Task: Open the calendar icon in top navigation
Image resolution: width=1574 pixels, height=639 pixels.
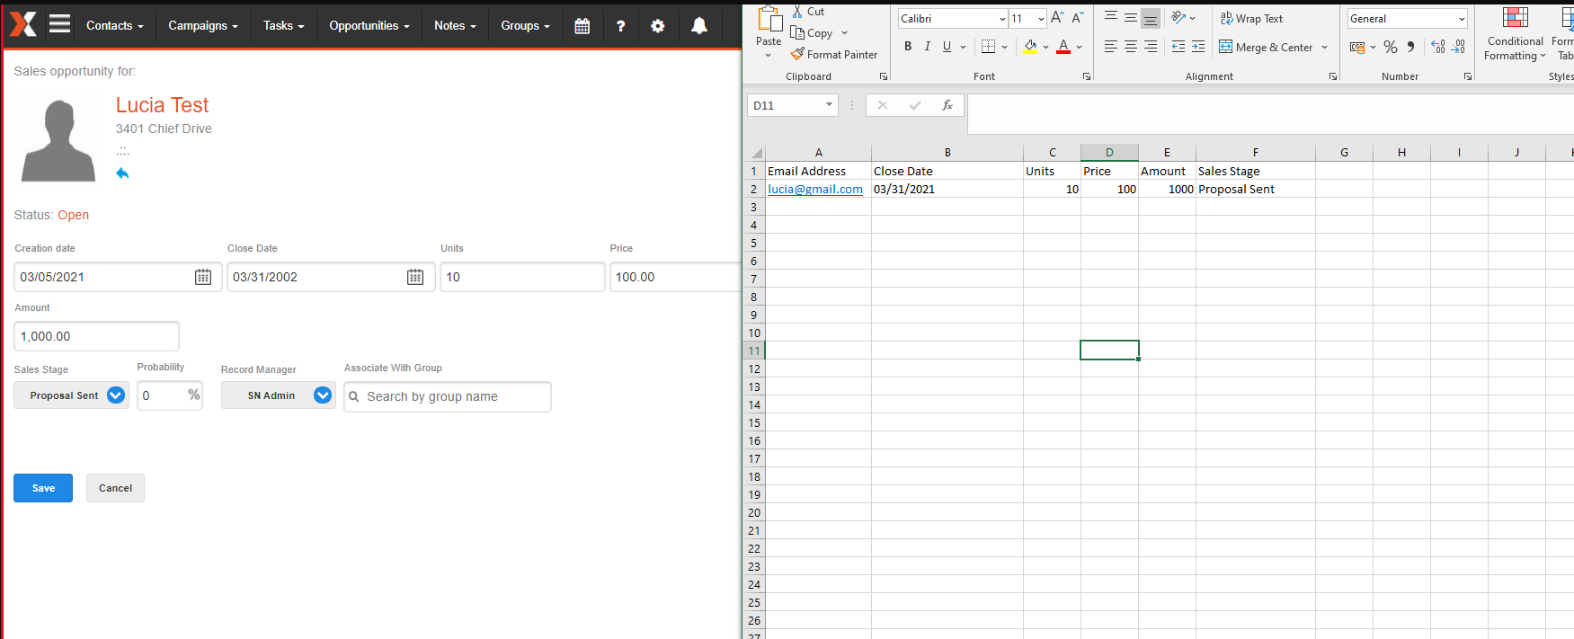Action: click(582, 26)
